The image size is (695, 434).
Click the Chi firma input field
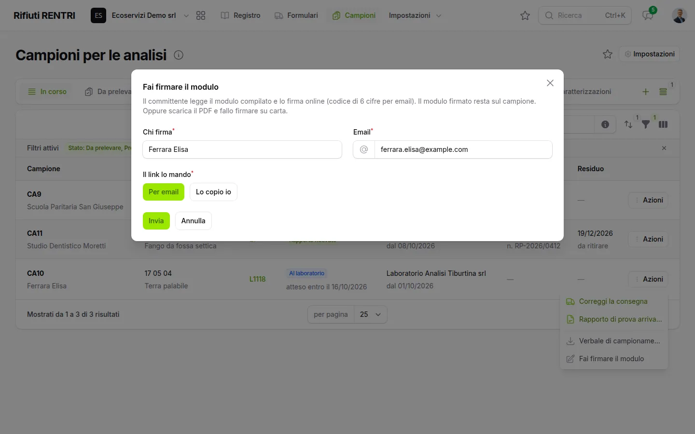click(242, 149)
